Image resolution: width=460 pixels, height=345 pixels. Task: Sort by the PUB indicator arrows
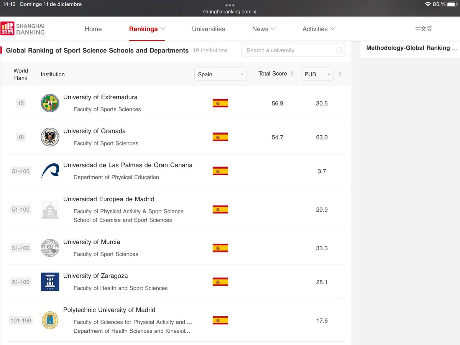click(340, 74)
